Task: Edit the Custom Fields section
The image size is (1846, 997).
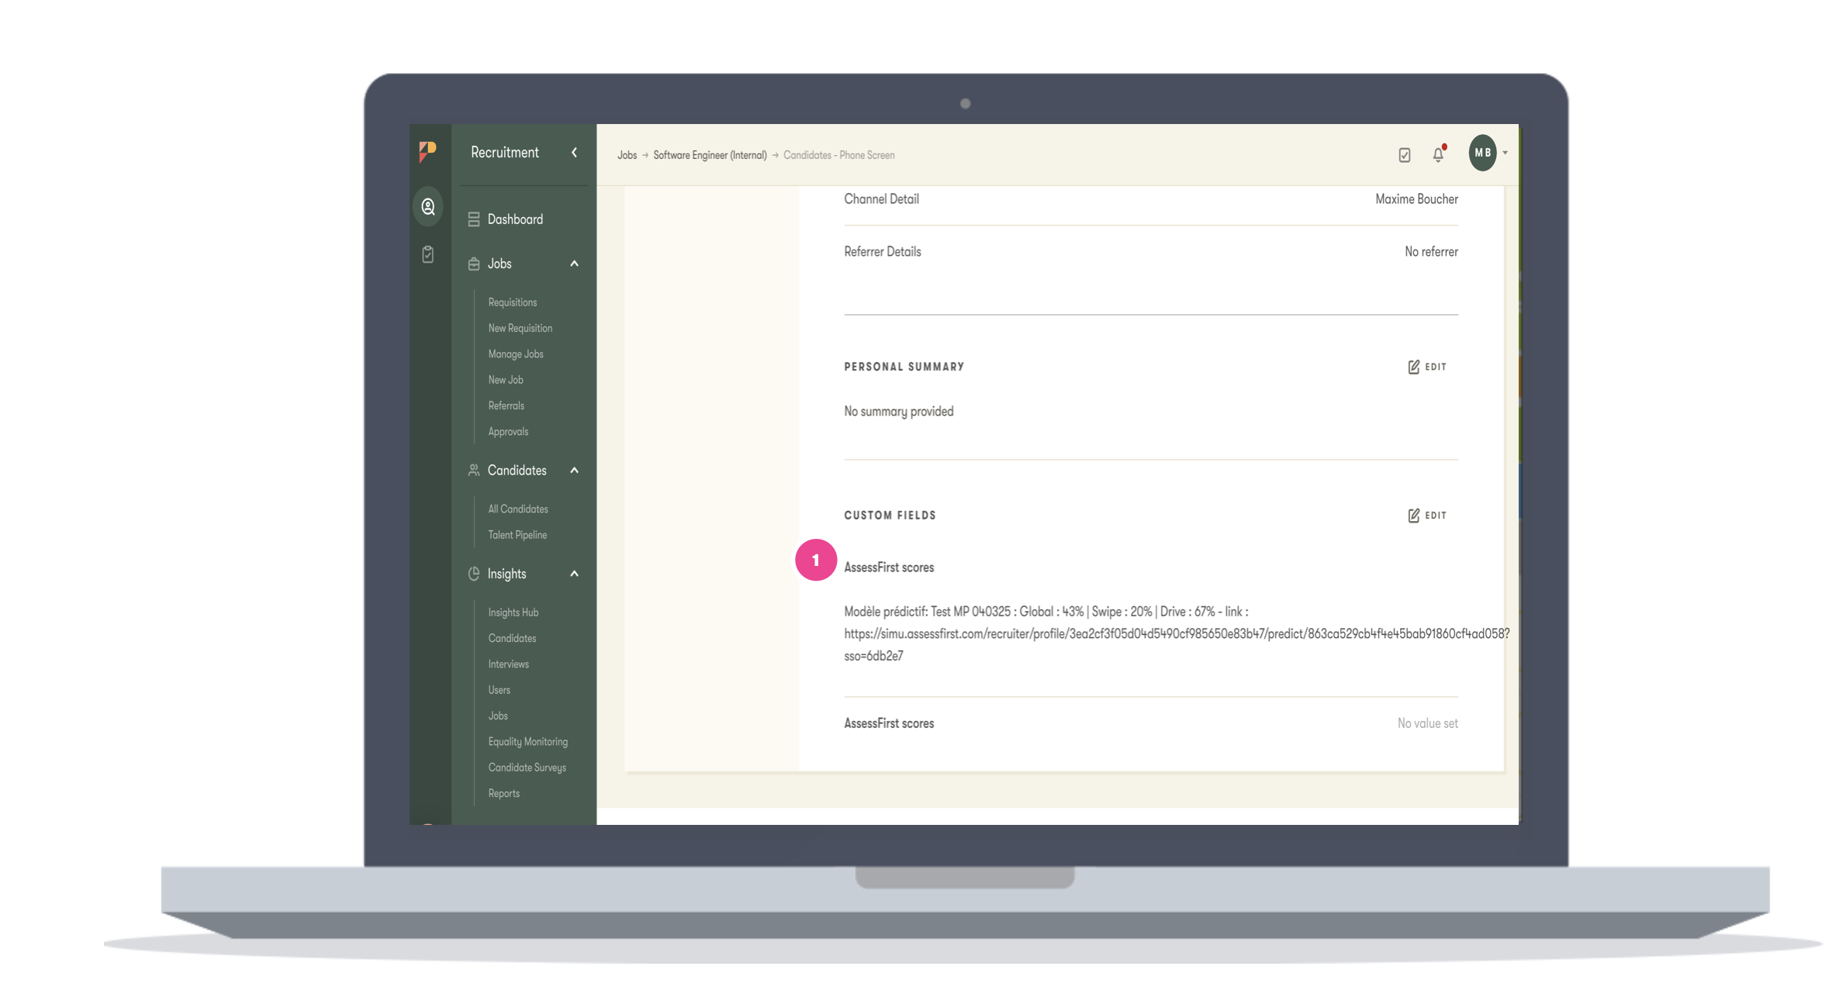Action: (x=1427, y=516)
